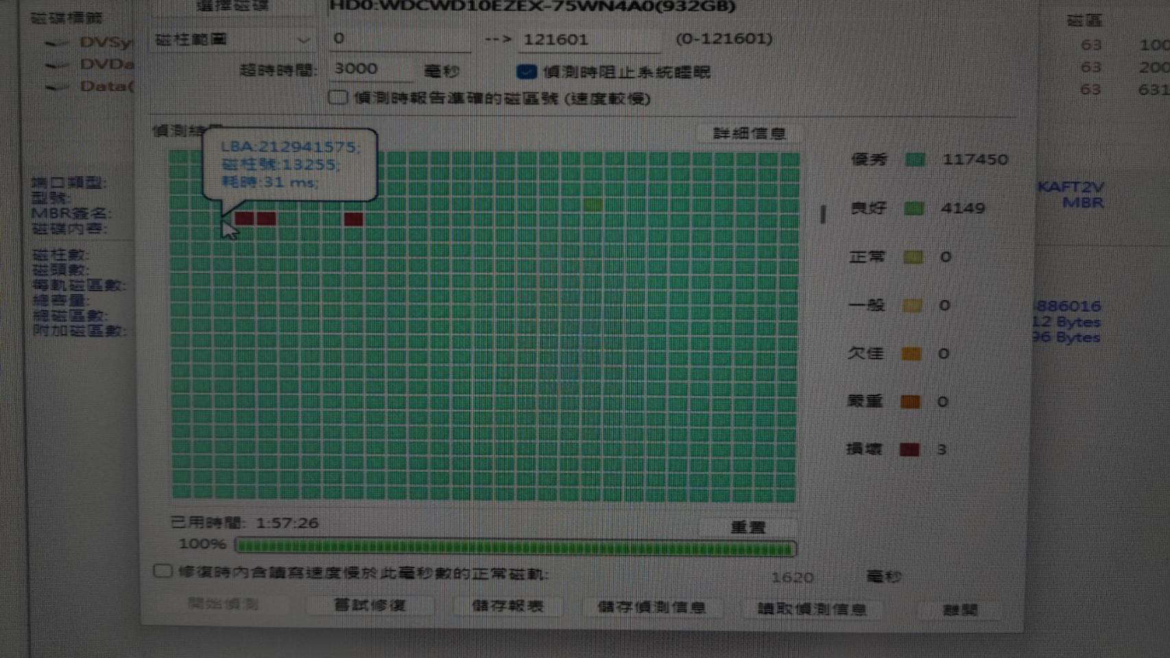Open the 詳細信息 view
Viewport: 1170px width, 658px height.
coord(749,133)
